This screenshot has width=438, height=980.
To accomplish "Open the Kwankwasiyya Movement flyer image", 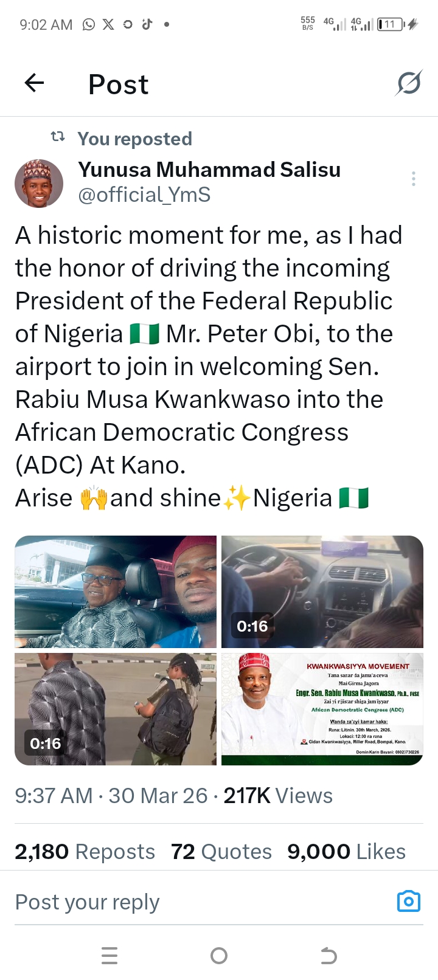I will (322, 709).
